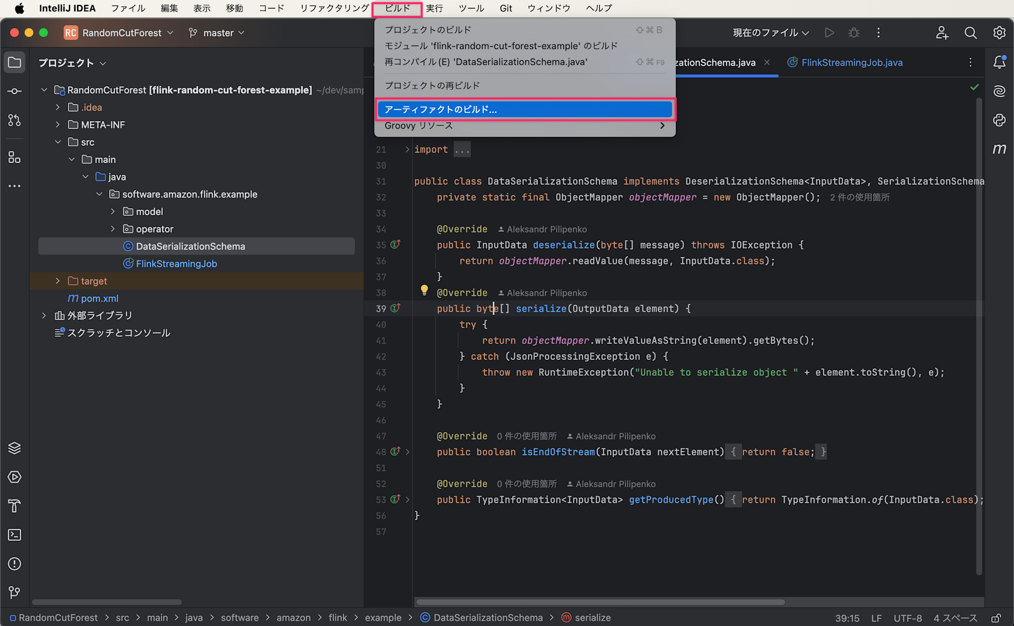Click the implements gutter icon on line 53

pos(395,499)
